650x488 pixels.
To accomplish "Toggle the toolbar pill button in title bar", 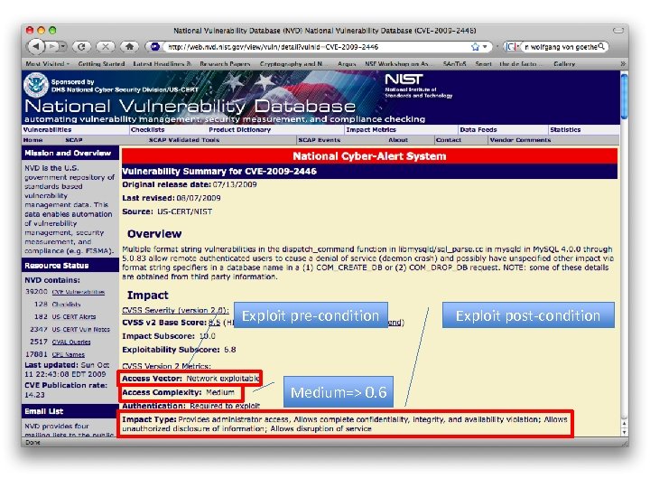I will (x=618, y=31).
